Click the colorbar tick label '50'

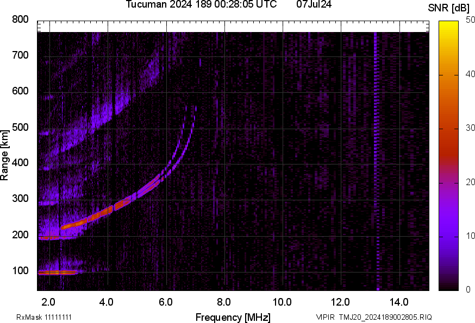pos(470,20)
